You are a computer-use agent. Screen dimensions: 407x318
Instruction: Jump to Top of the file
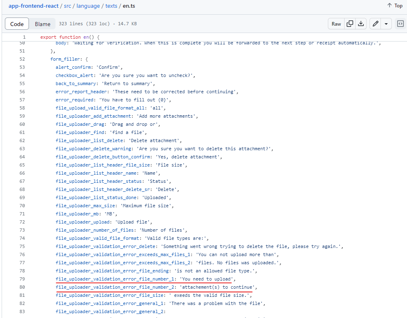point(395,6)
